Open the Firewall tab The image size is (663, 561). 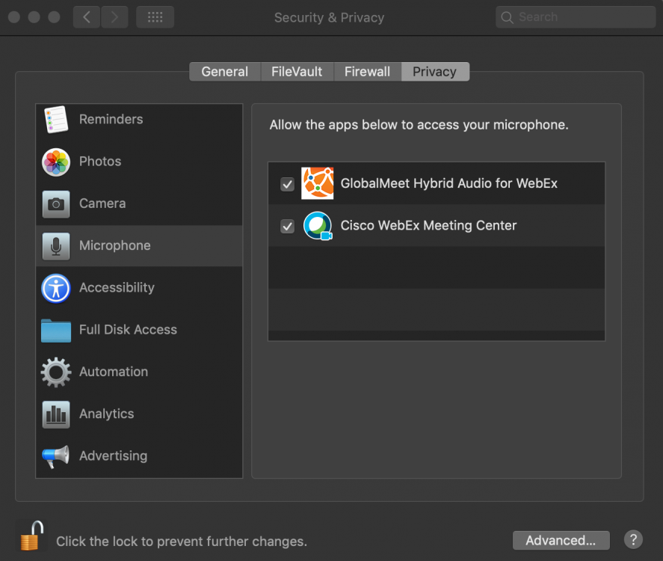tap(367, 72)
